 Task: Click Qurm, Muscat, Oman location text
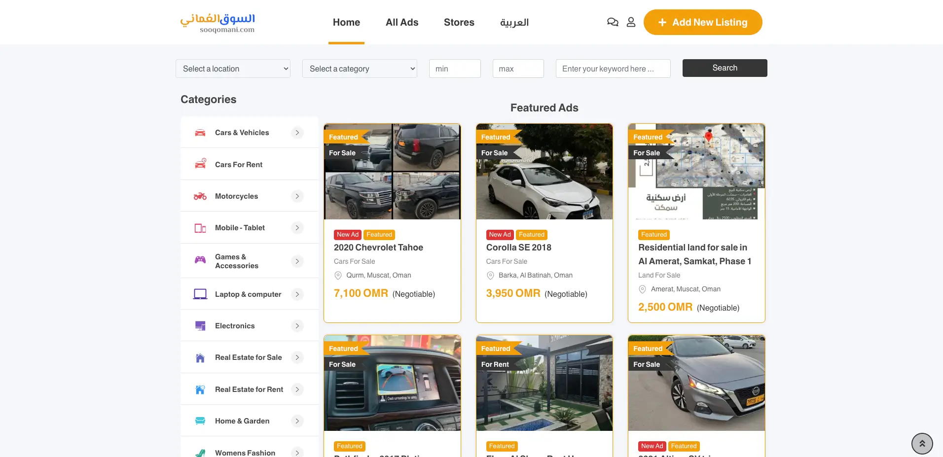(x=379, y=275)
